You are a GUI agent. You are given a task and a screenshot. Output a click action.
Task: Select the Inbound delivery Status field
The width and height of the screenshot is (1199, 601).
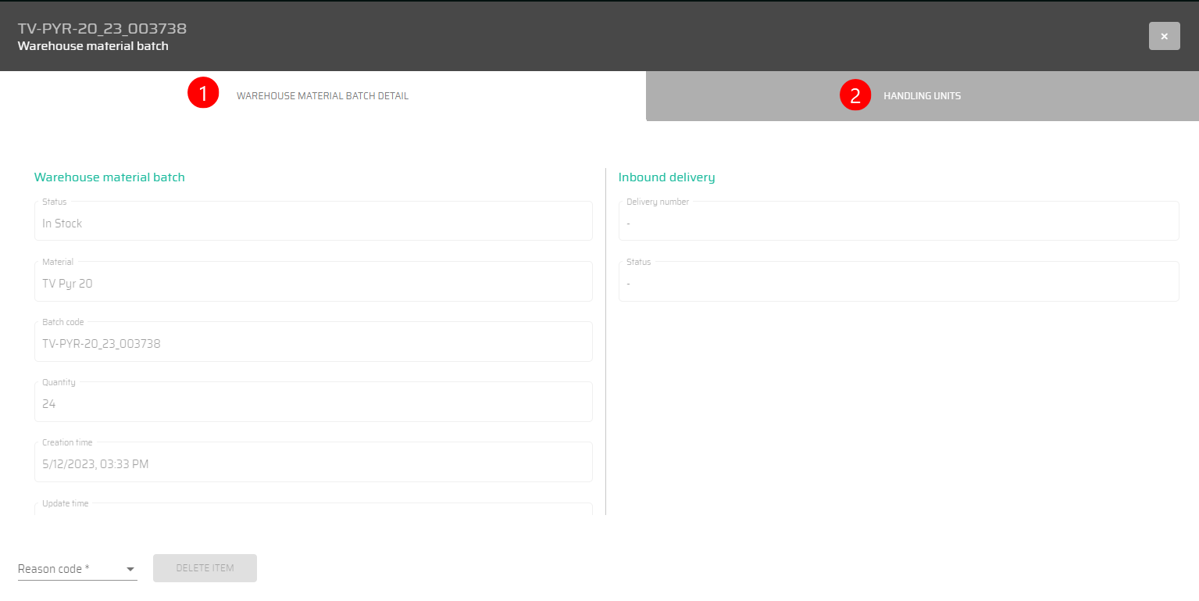click(898, 283)
